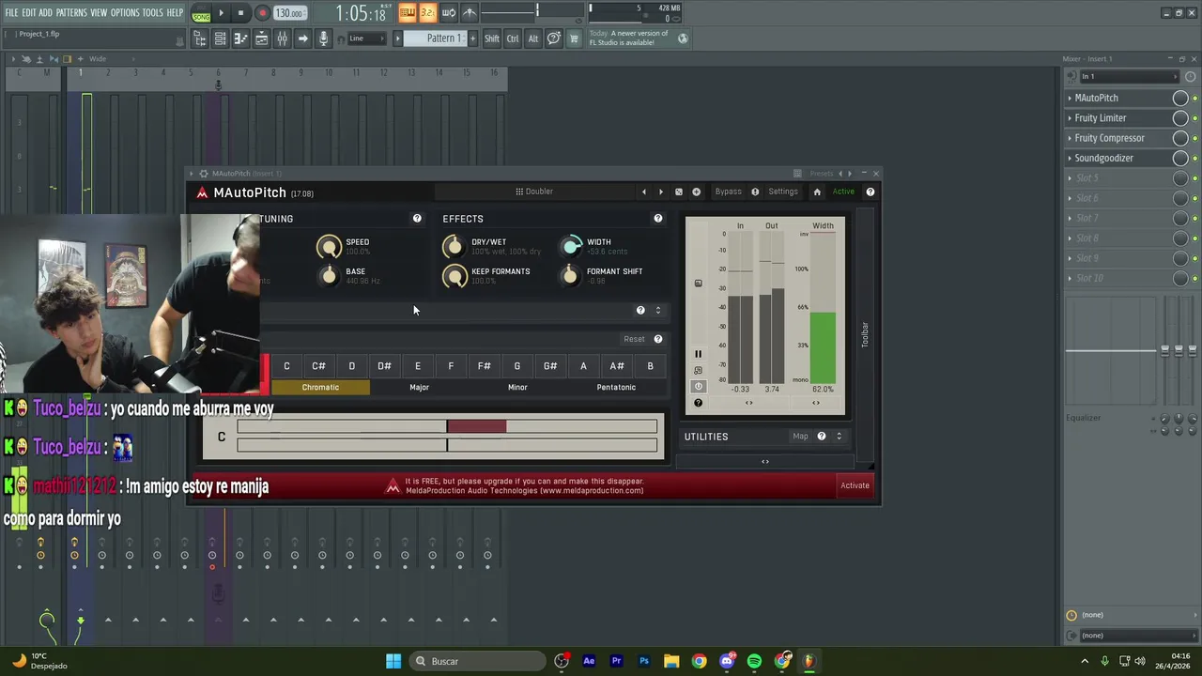
Task: Open the Tuning section help icon
Action: (x=417, y=219)
